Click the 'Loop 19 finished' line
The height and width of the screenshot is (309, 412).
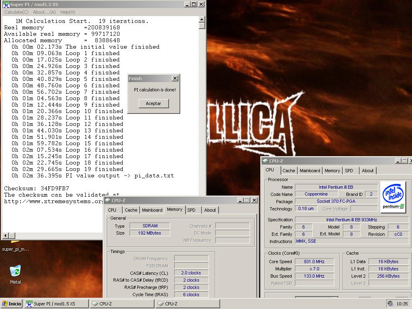tap(67, 169)
